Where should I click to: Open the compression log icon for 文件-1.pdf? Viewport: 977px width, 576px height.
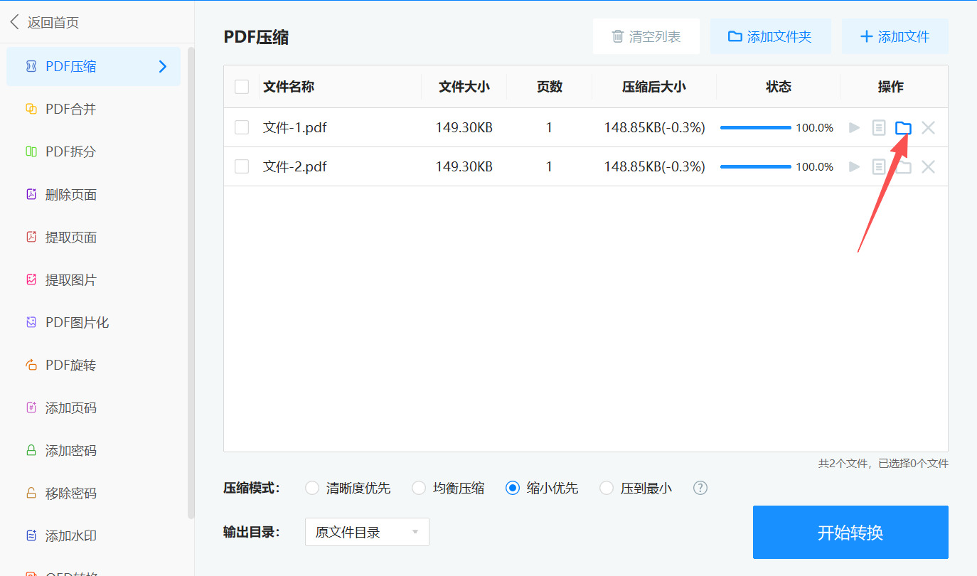click(x=878, y=127)
